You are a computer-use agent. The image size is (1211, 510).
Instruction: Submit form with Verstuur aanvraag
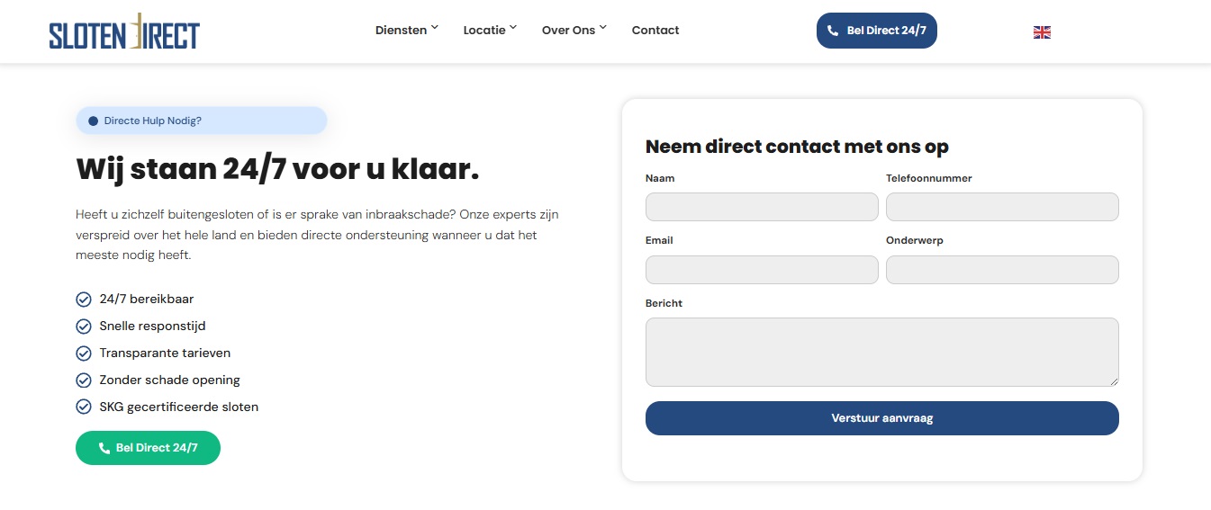(x=881, y=418)
